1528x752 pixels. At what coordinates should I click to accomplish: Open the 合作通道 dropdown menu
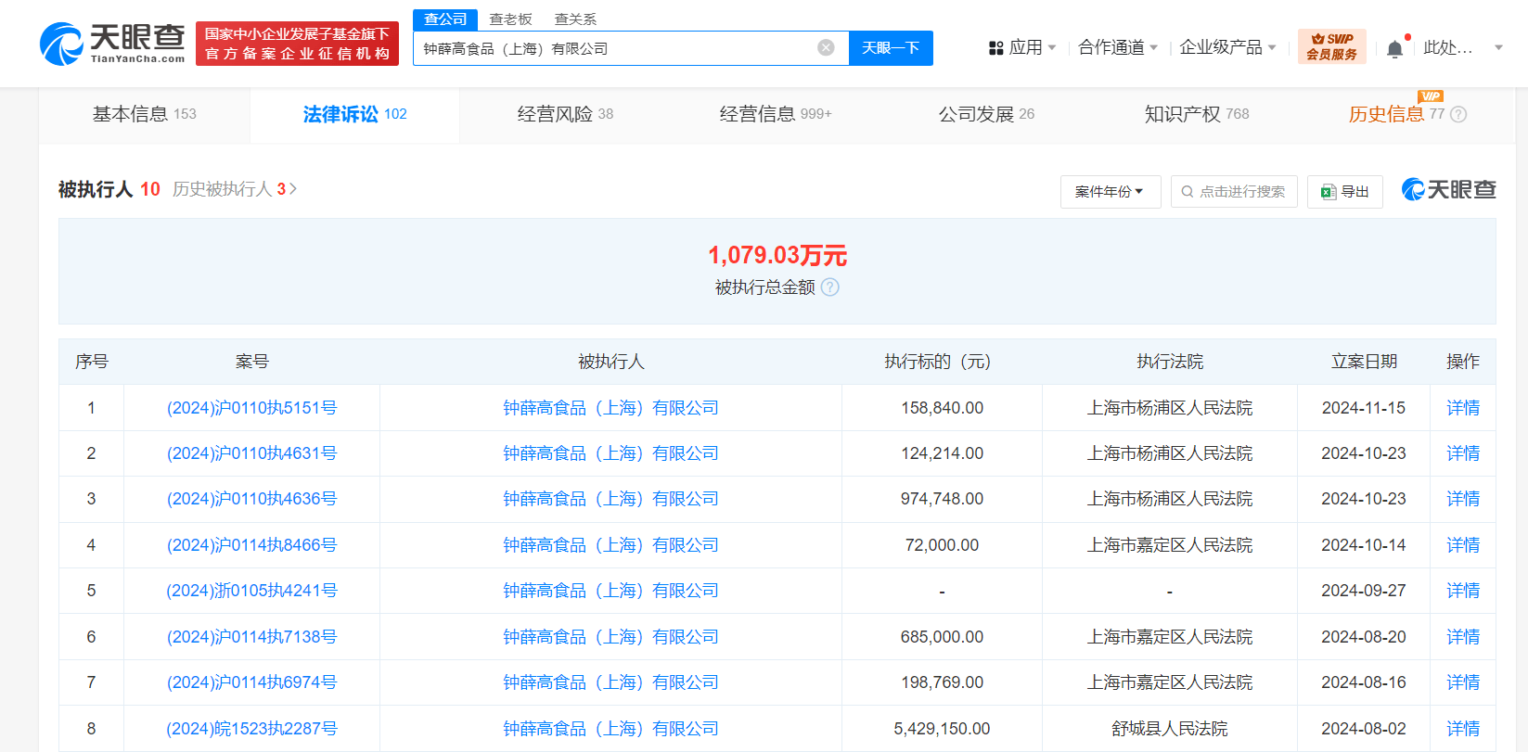click(x=1117, y=48)
